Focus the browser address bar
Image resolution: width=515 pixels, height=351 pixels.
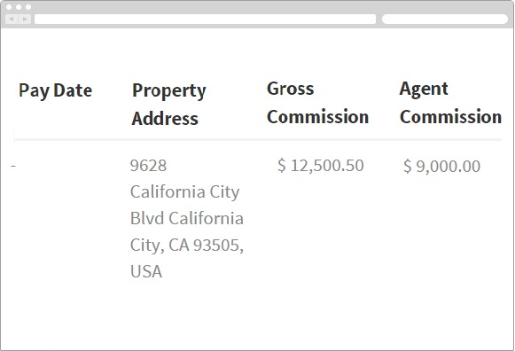click(x=205, y=19)
